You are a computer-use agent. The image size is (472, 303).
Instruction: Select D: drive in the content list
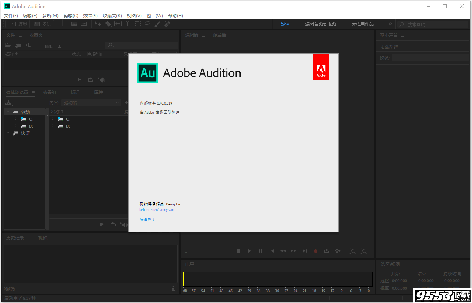89,126
